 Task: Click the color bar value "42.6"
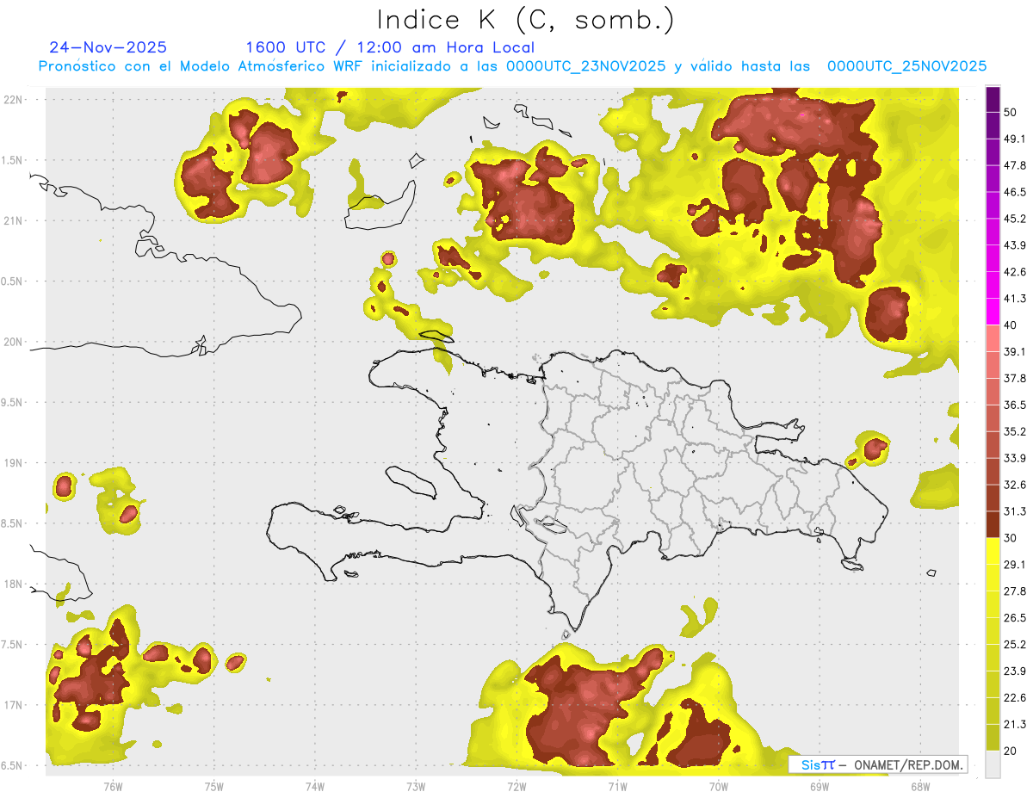[1015, 273]
